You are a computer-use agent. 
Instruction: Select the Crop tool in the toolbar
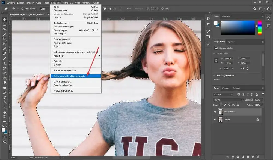[x=5, y=39]
